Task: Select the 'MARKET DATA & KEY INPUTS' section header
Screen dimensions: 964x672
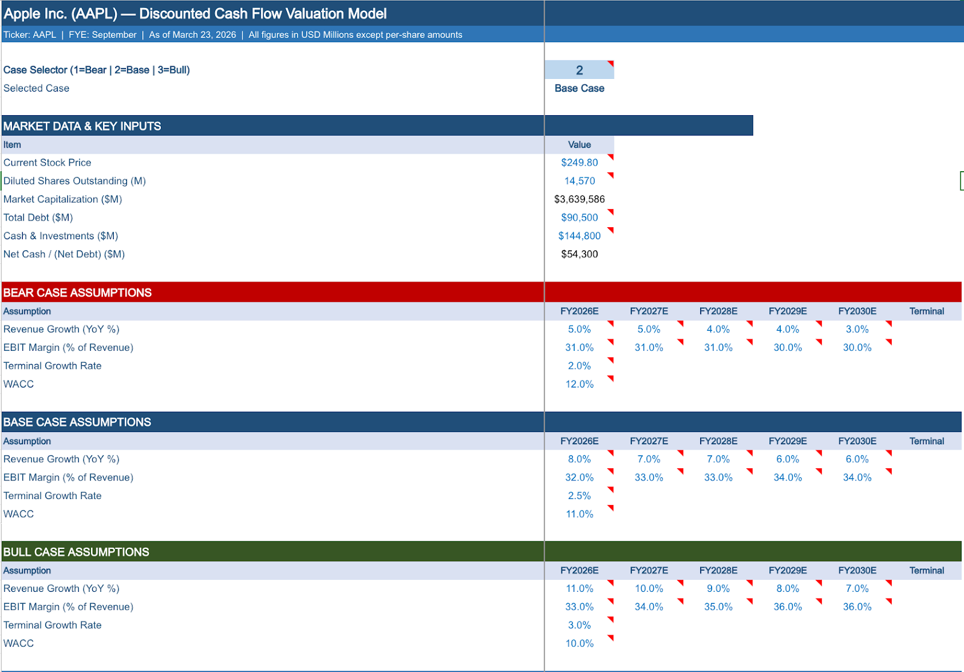Action: (82, 126)
